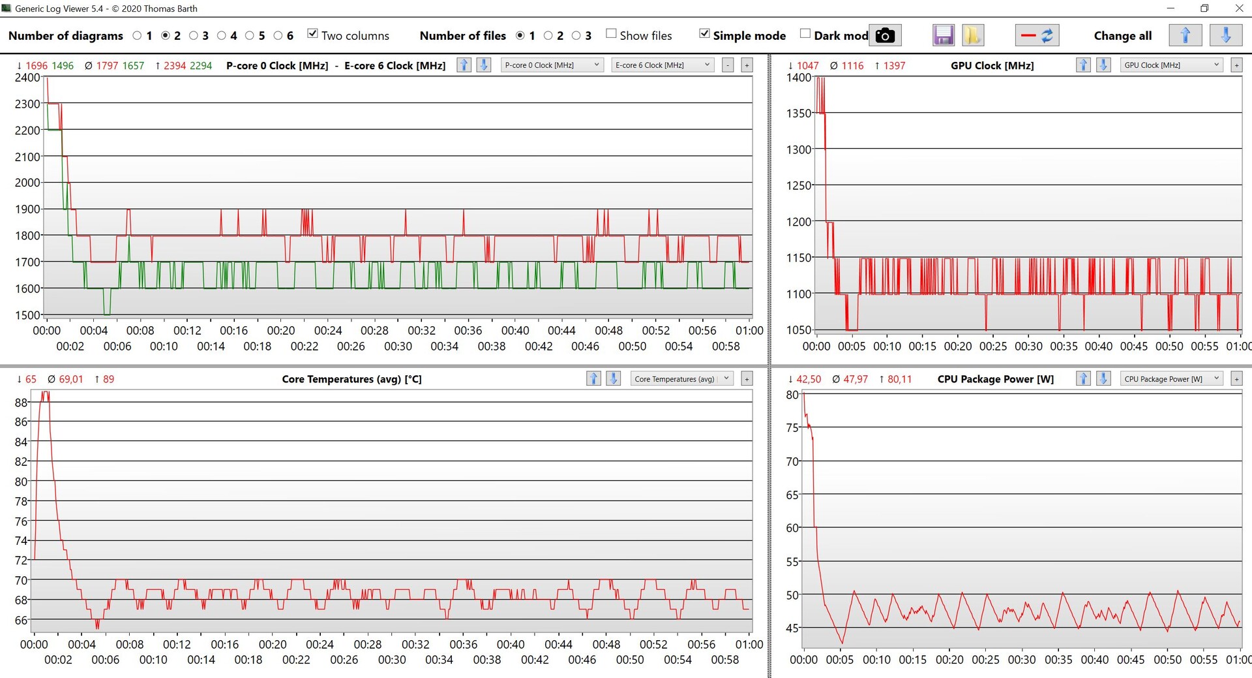
Task: Enable the Show files checkbox
Action: (x=611, y=34)
